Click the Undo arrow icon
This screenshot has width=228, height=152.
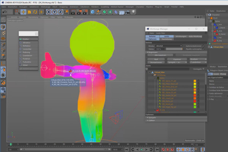pyautogui.click(x=5, y=12)
